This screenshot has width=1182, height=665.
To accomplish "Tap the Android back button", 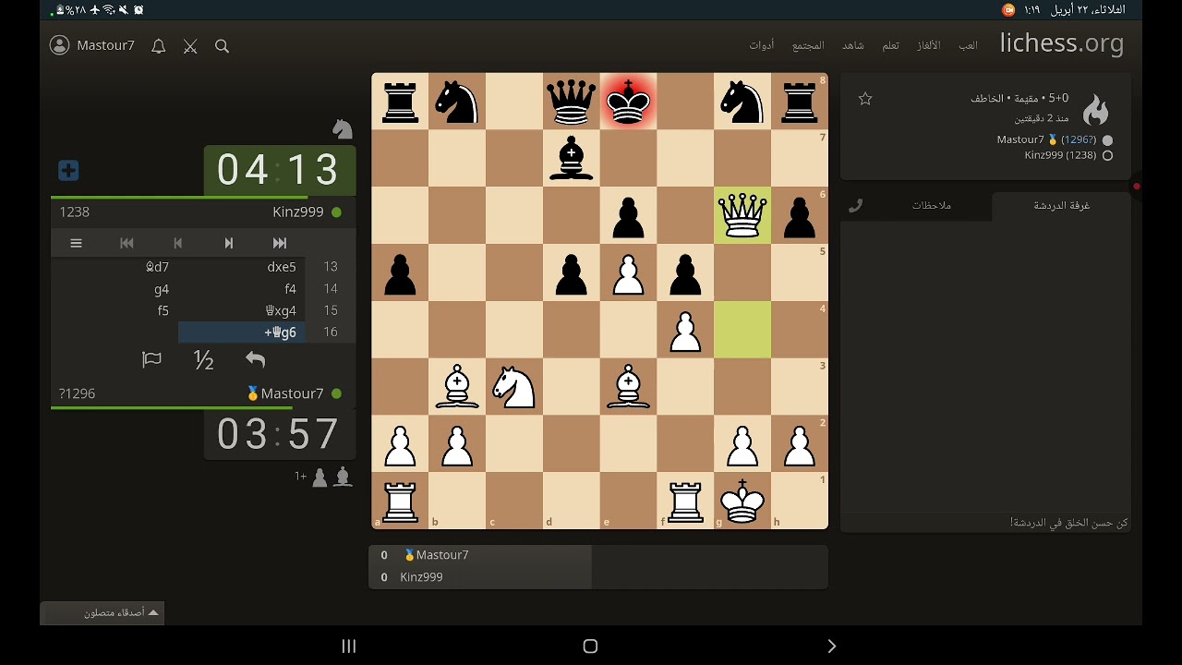I will [x=832, y=646].
